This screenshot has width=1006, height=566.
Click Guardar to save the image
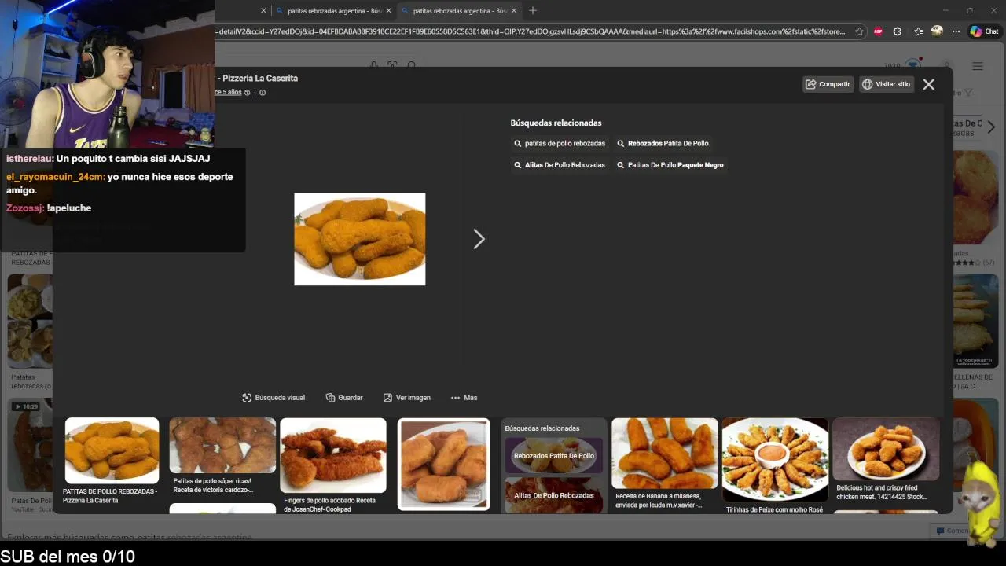tap(344, 398)
